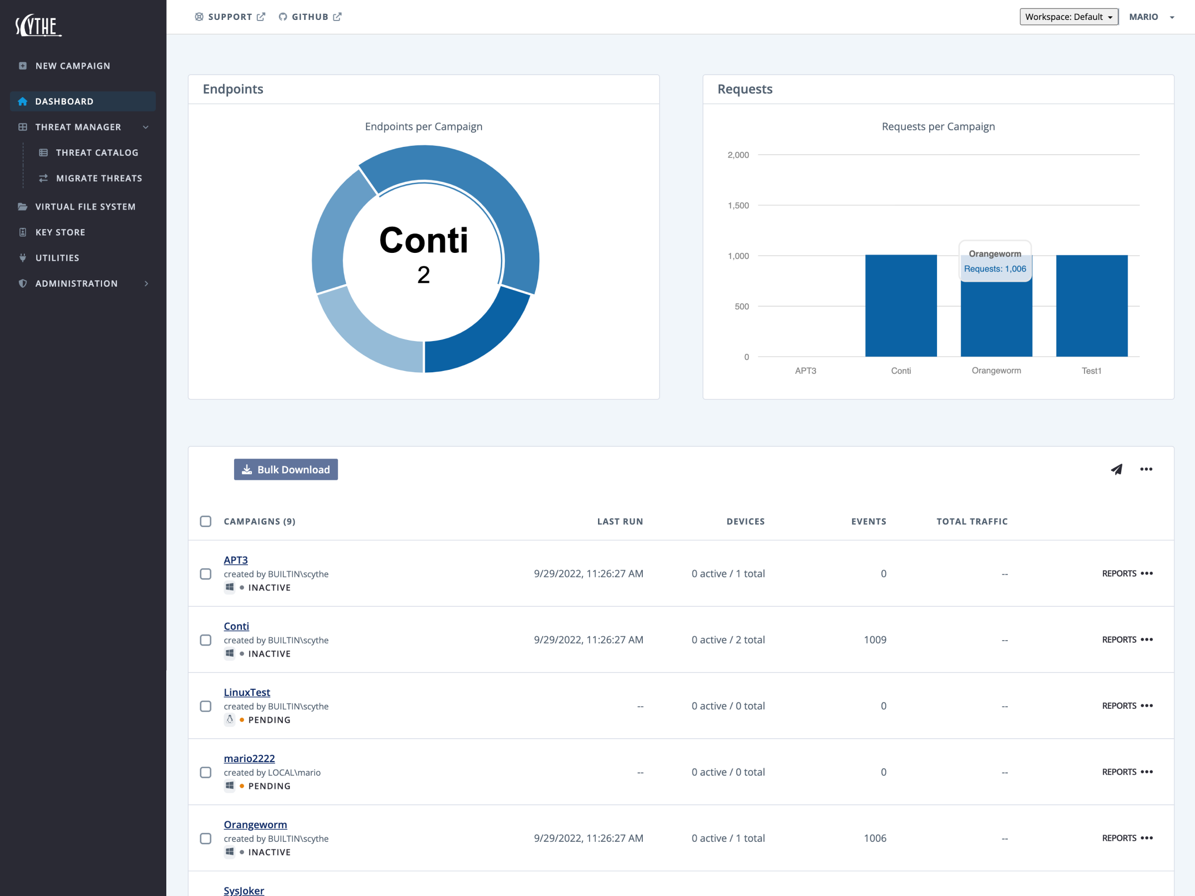Select the Orangeworm campaign checkbox
The image size is (1195, 896).
(x=205, y=838)
